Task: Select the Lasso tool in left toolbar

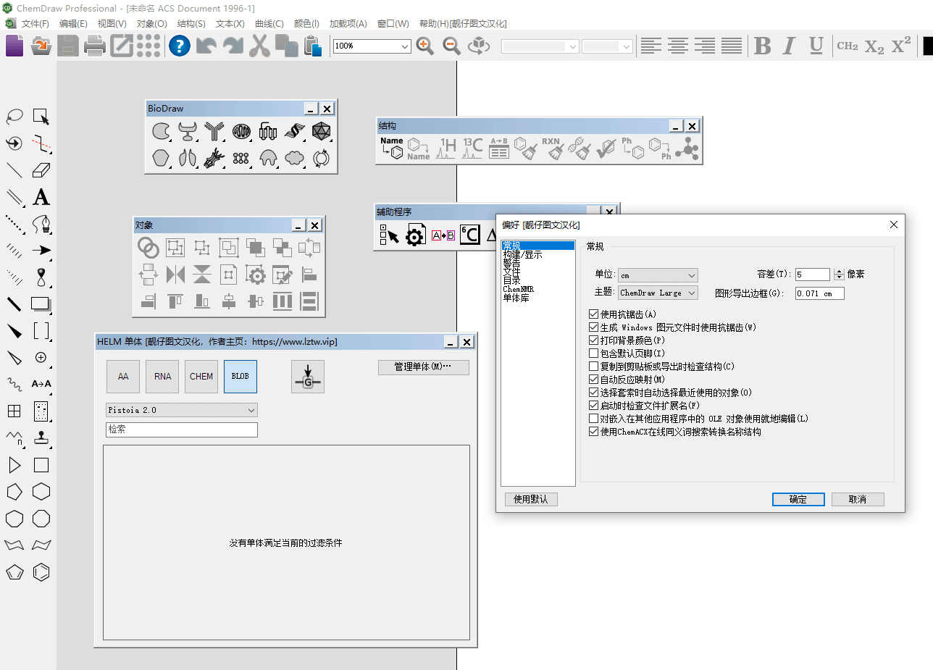Action: 14,117
